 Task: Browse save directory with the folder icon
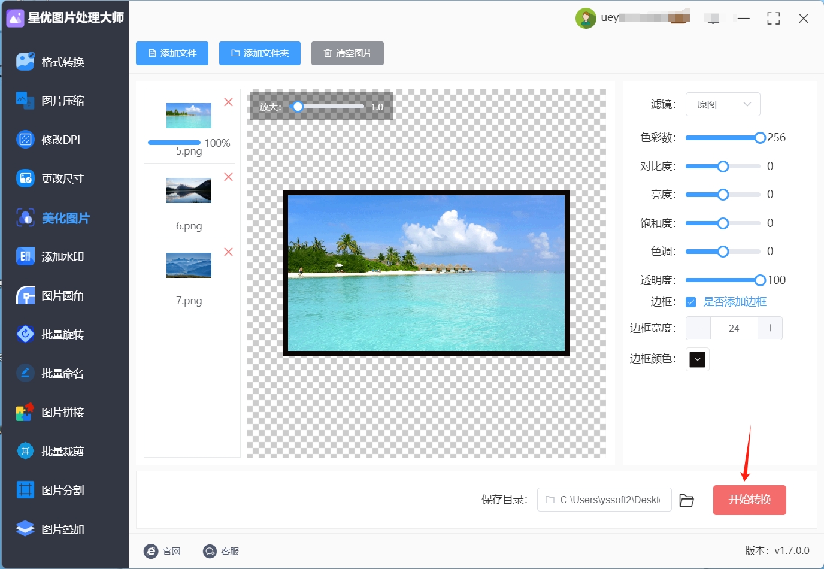pyautogui.click(x=686, y=500)
